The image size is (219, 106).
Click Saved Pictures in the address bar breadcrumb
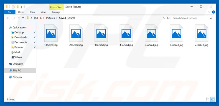tap(67, 18)
